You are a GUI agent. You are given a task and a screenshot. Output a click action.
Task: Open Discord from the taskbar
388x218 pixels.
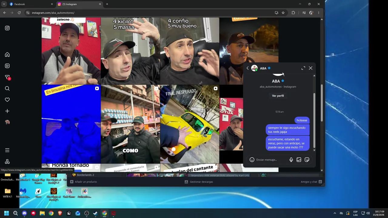(24, 213)
